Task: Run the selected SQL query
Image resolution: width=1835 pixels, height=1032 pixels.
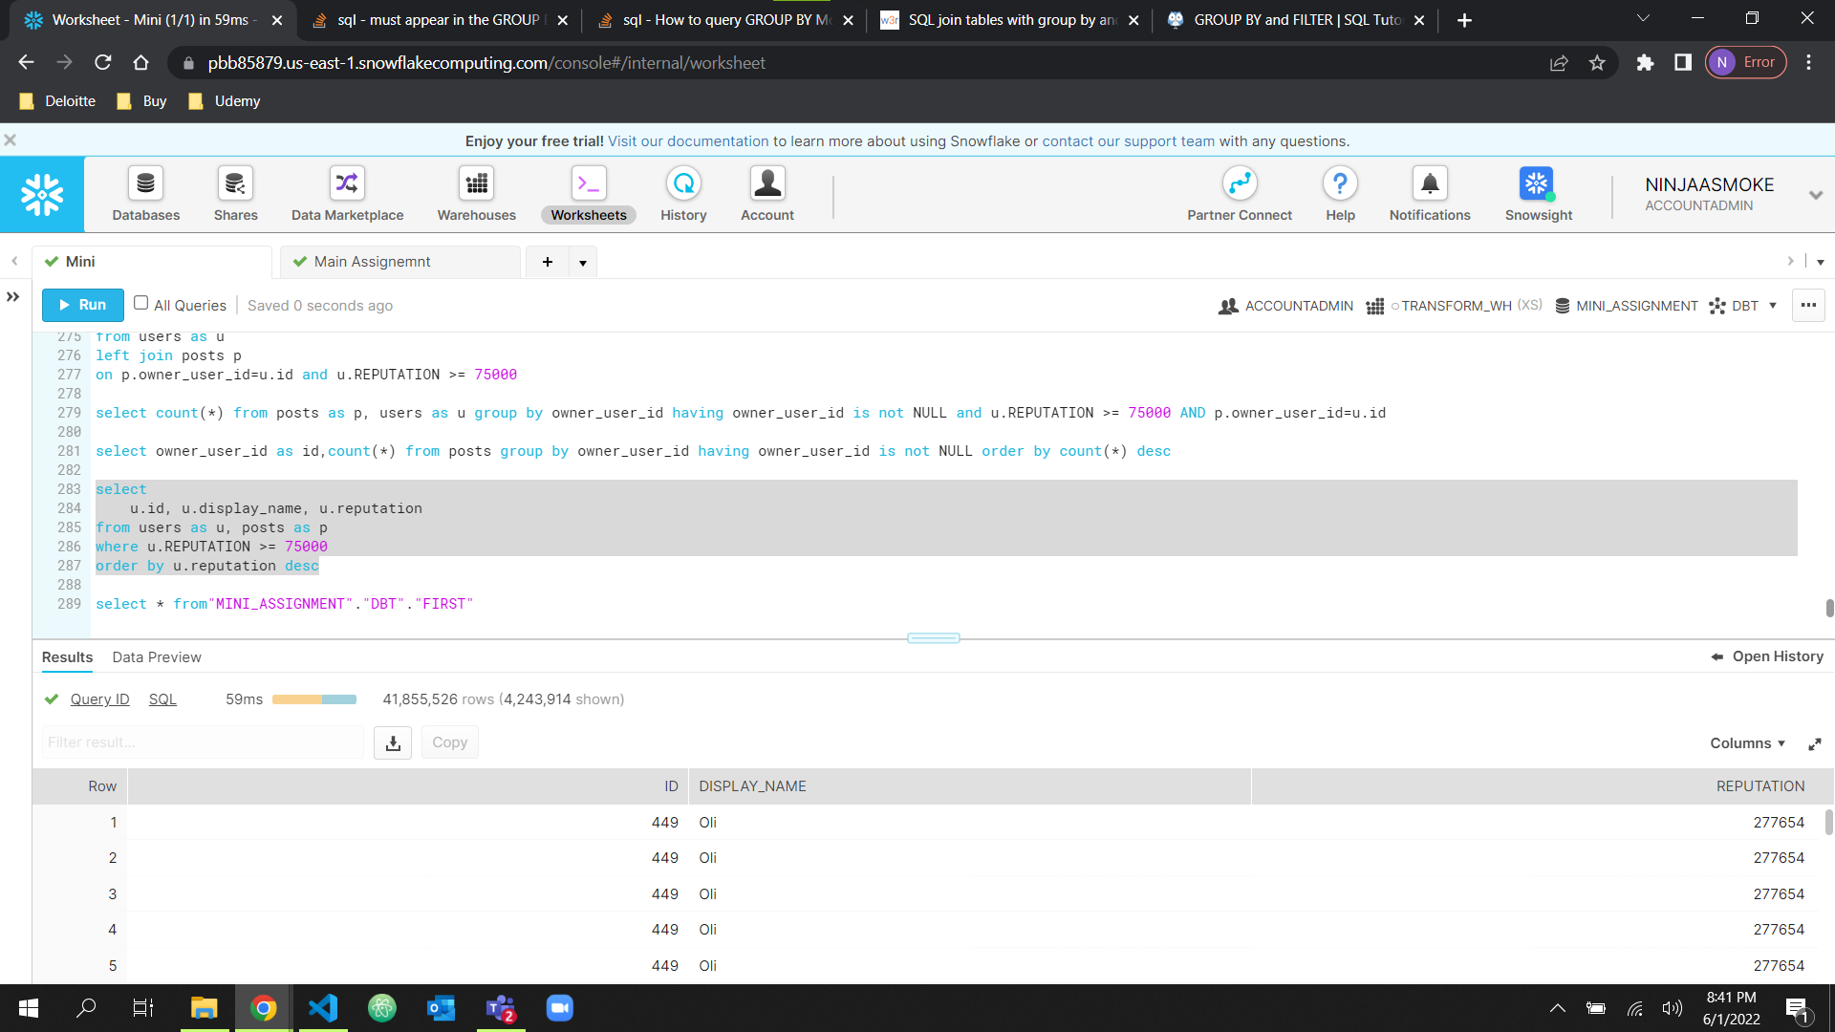Action: (x=82, y=305)
